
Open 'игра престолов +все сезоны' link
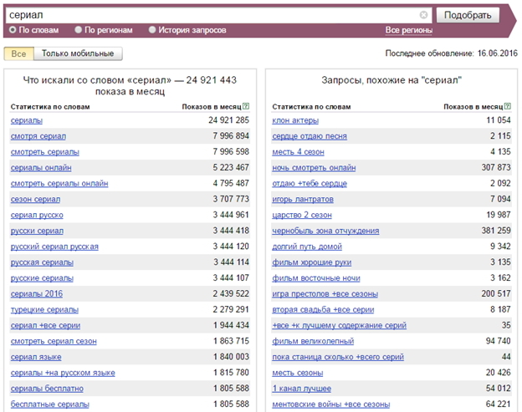click(x=325, y=294)
